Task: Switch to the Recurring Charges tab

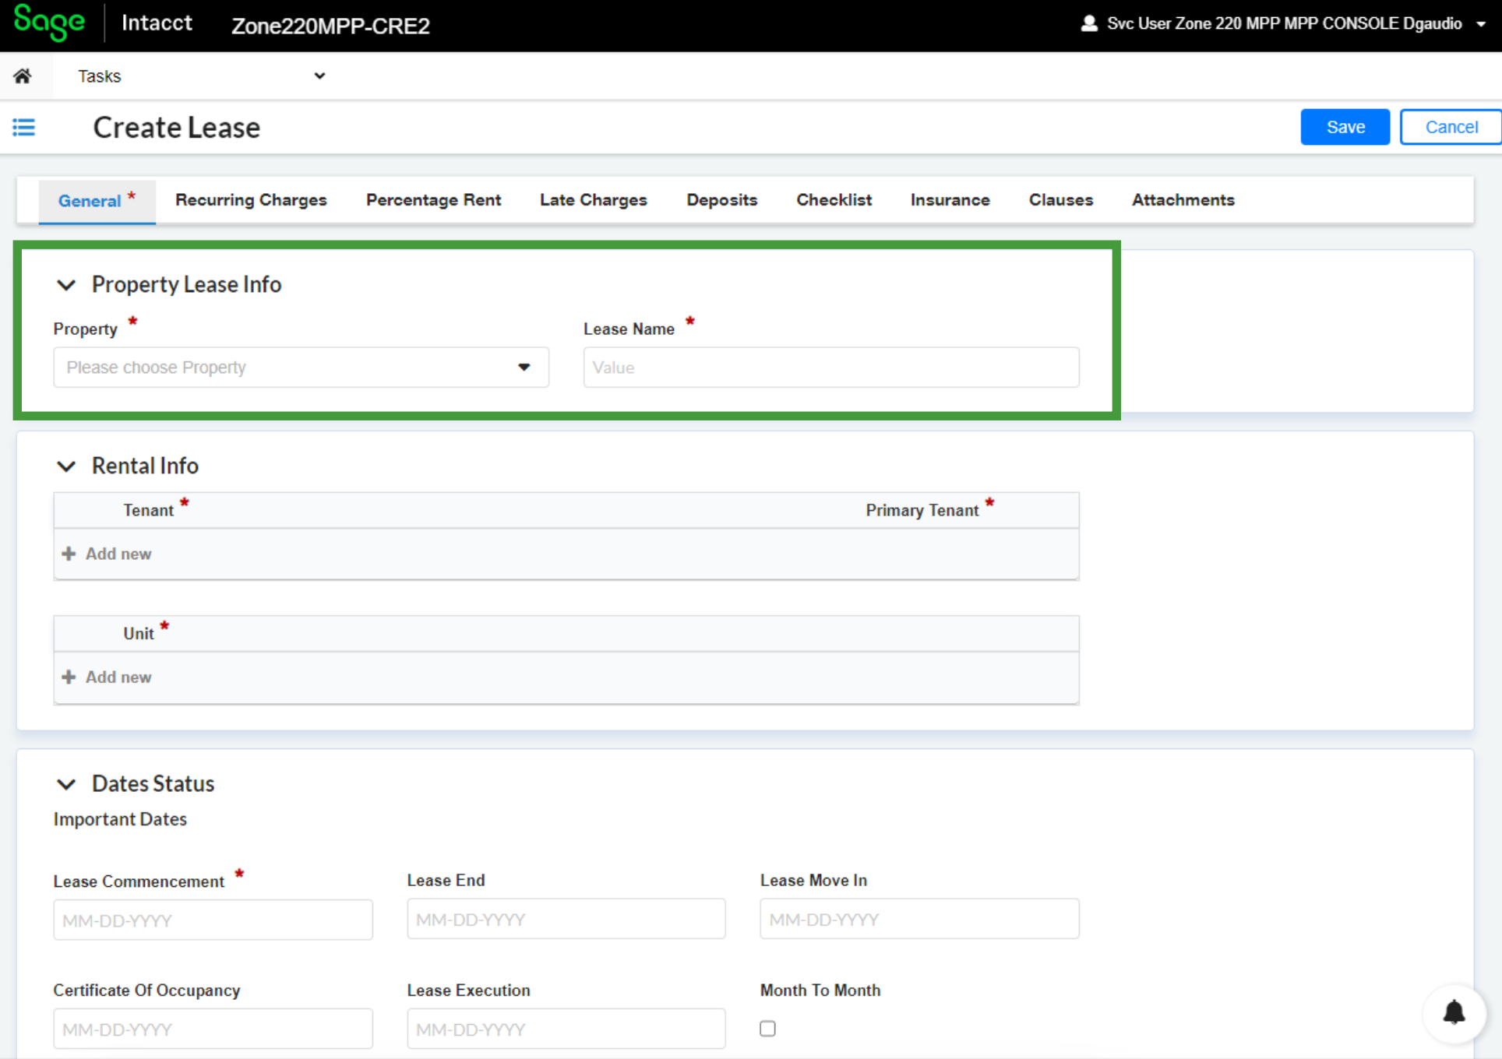Action: point(251,200)
